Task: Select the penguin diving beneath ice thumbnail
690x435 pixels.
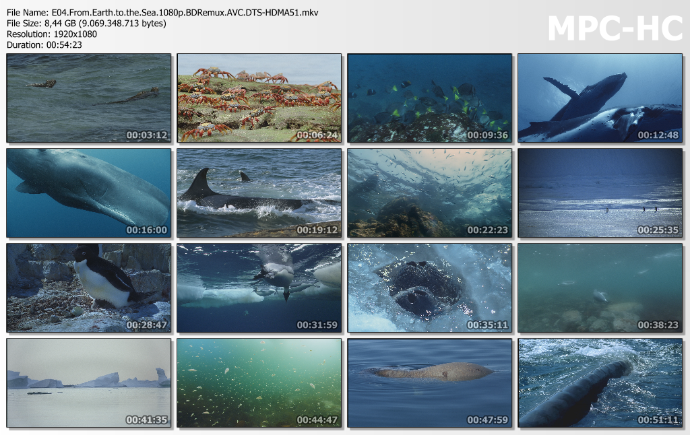Action: (x=259, y=288)
